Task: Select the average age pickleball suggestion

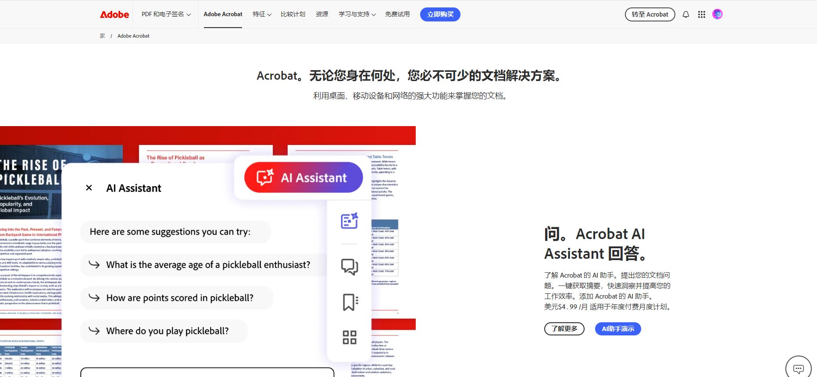Action: tap(204, 265)
